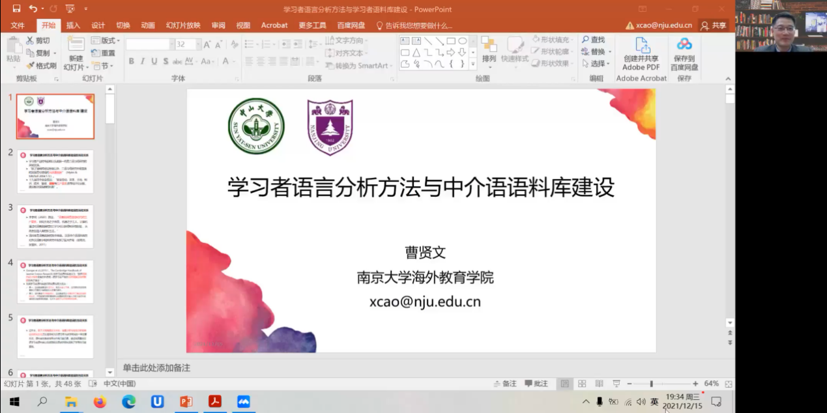This screenshot has width=827, height=413.
Task: Start slideshow from status bar icon
Action: 616,384
